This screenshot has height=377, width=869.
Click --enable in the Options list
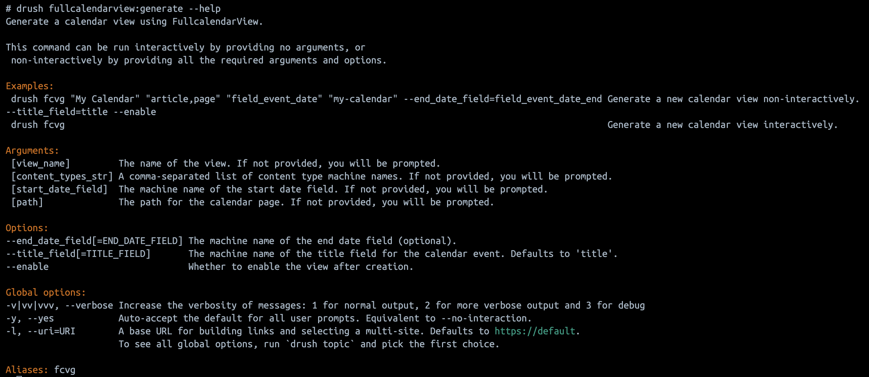(27, 267)
